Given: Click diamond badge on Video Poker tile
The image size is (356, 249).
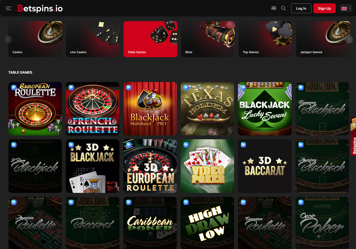Looking at the screenshot, I should pos(186,145).
